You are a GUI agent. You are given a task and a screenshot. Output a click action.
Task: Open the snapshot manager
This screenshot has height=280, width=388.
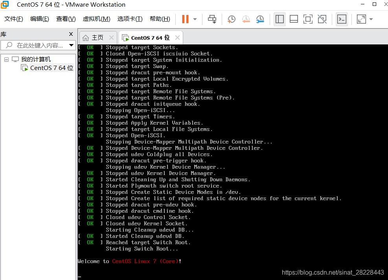pos(260,19)
